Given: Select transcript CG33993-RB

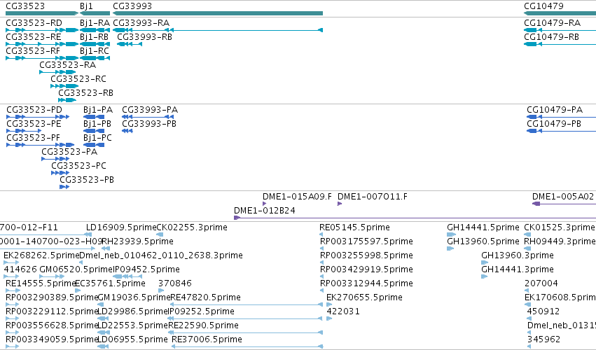Looking at the screenshot, I should pos(130,44).
